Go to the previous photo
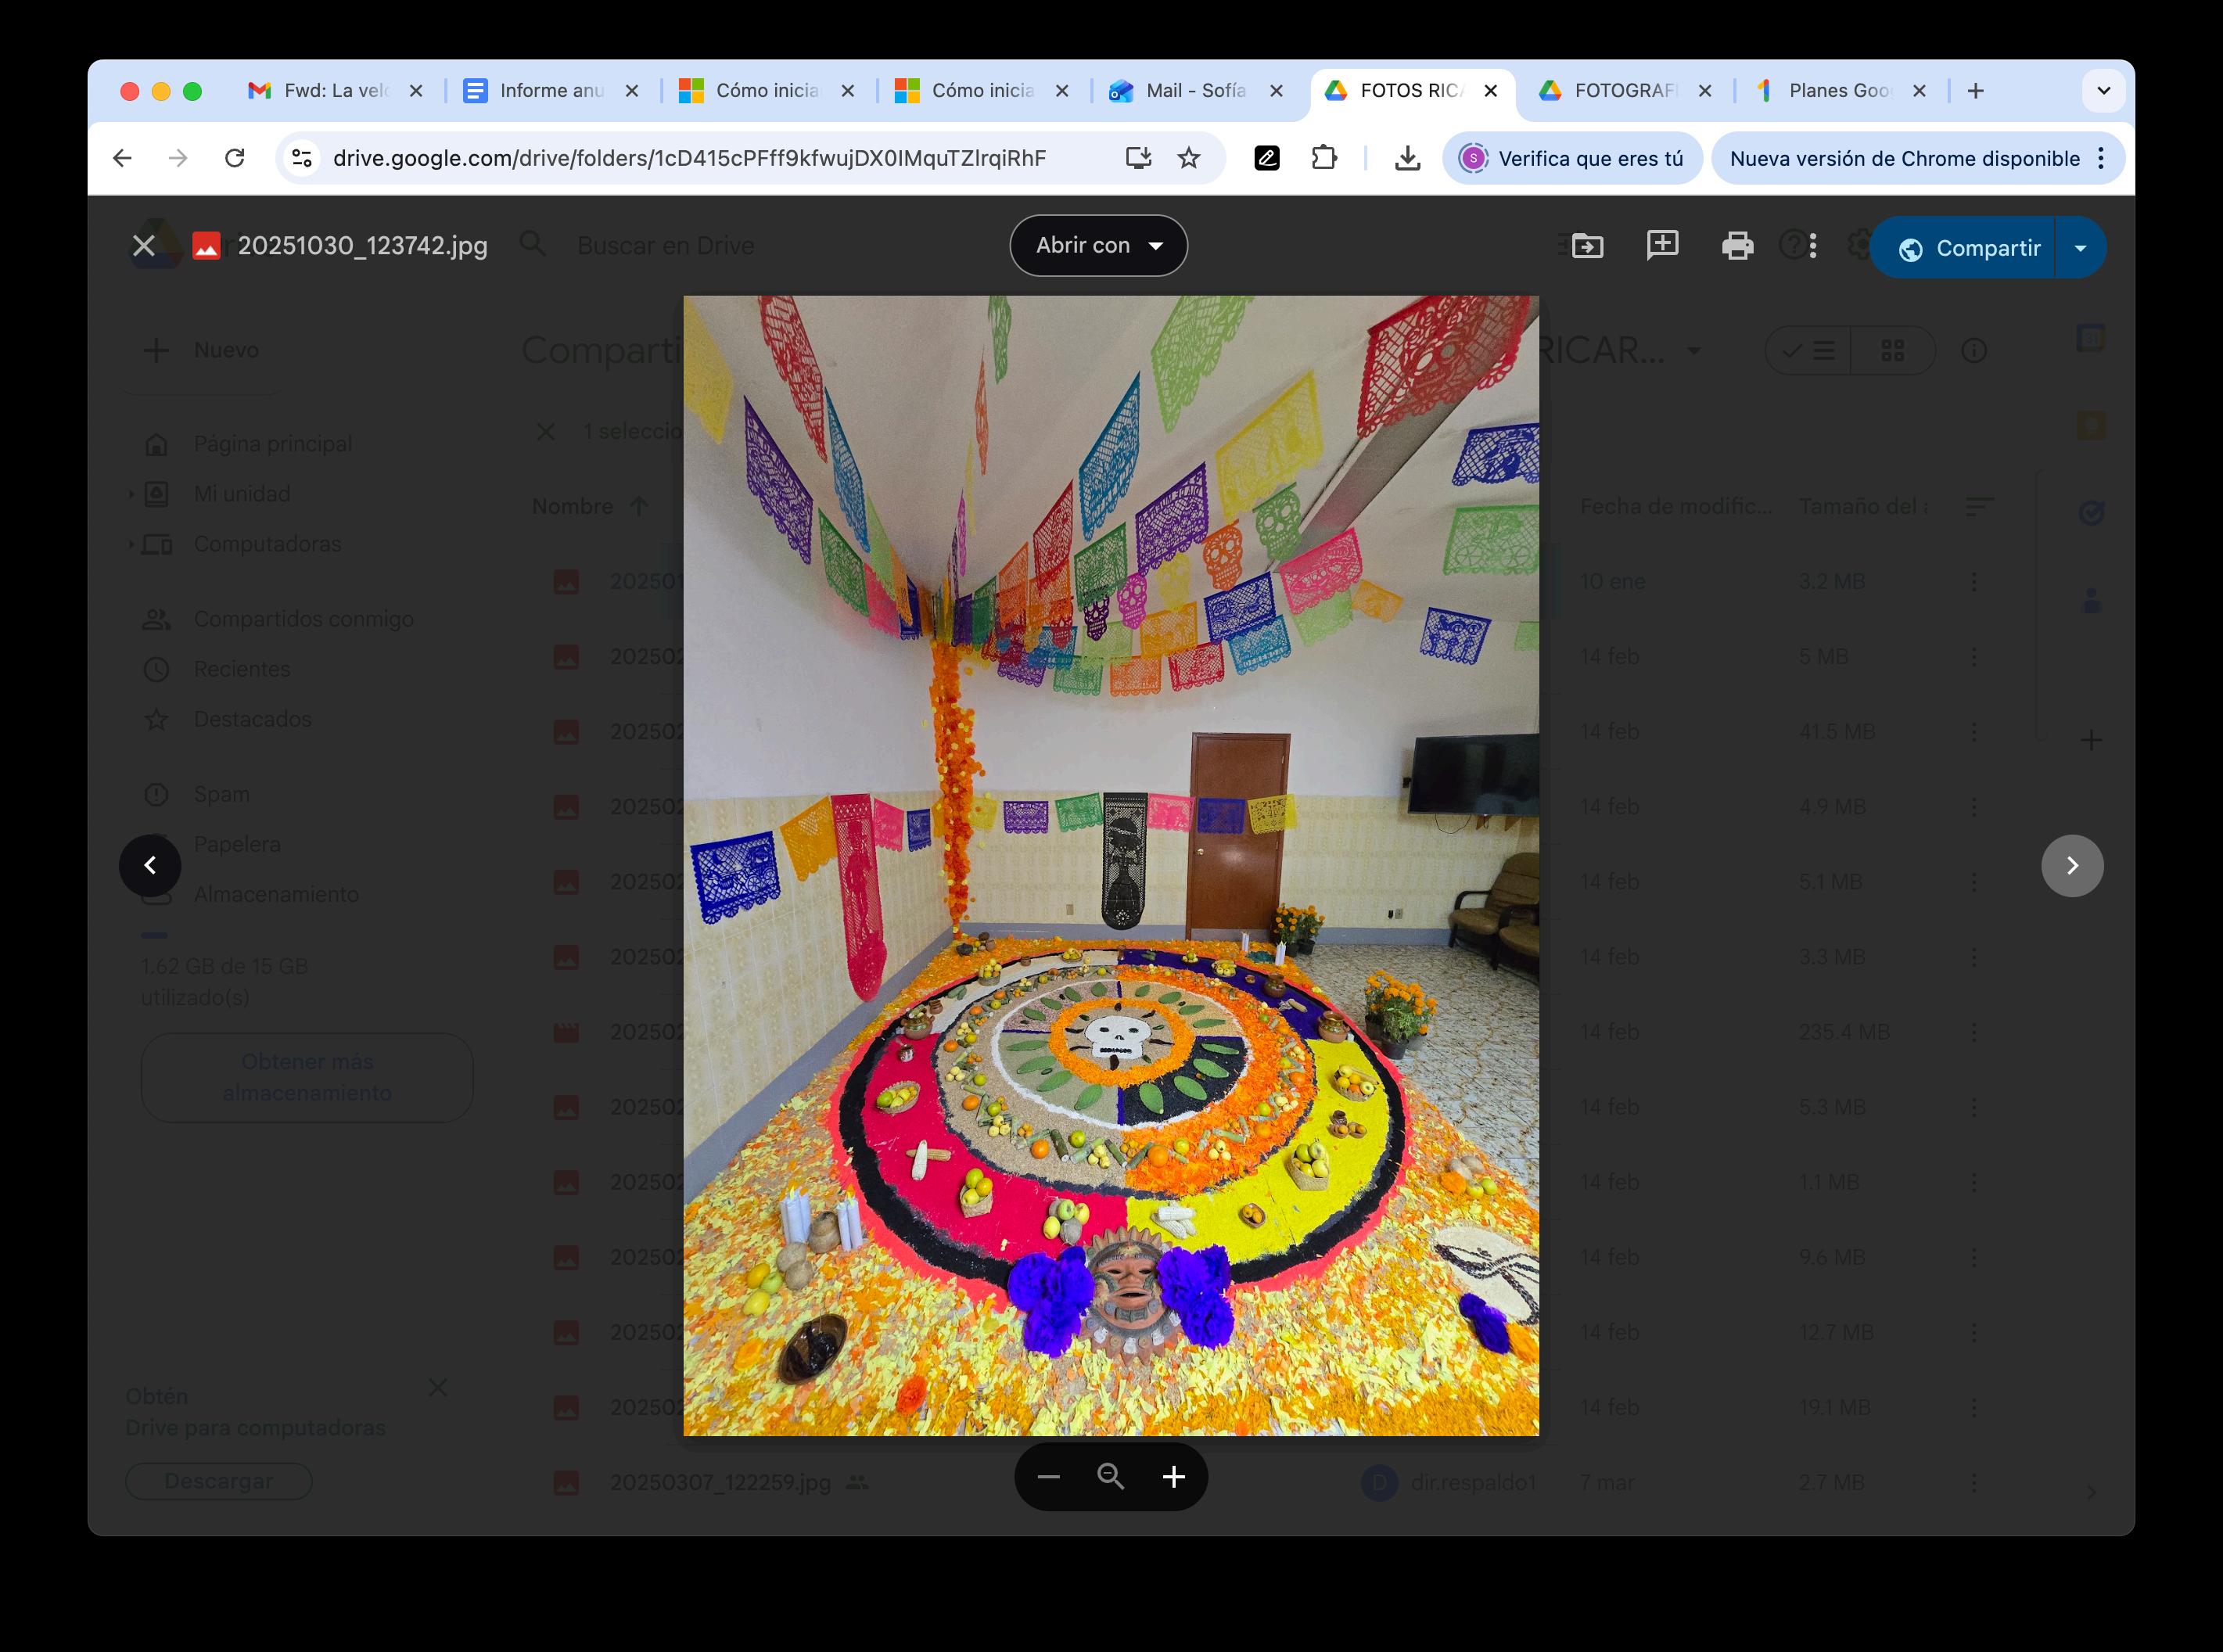The height and width of the screenshot is (1652, 2223). tap(150, 866)
